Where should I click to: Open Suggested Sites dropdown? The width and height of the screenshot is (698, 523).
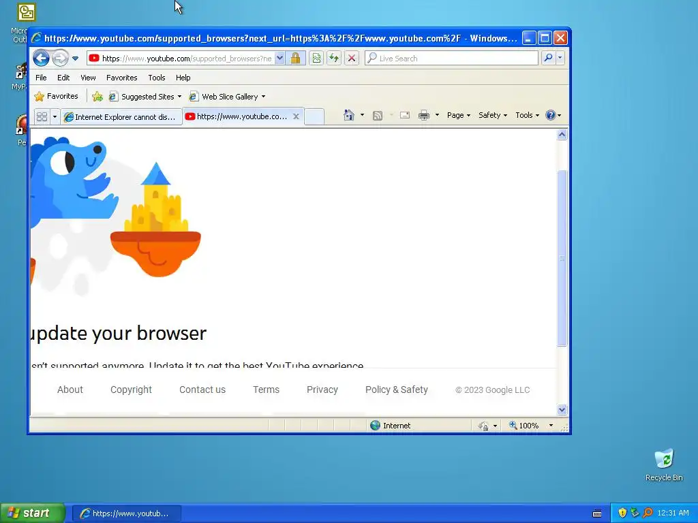click(145, 97)
